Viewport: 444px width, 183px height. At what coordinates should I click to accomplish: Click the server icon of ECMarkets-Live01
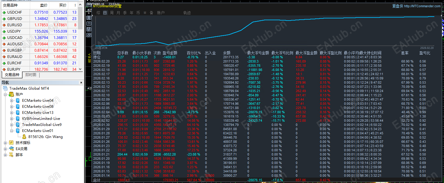click(x=18, y=131)
